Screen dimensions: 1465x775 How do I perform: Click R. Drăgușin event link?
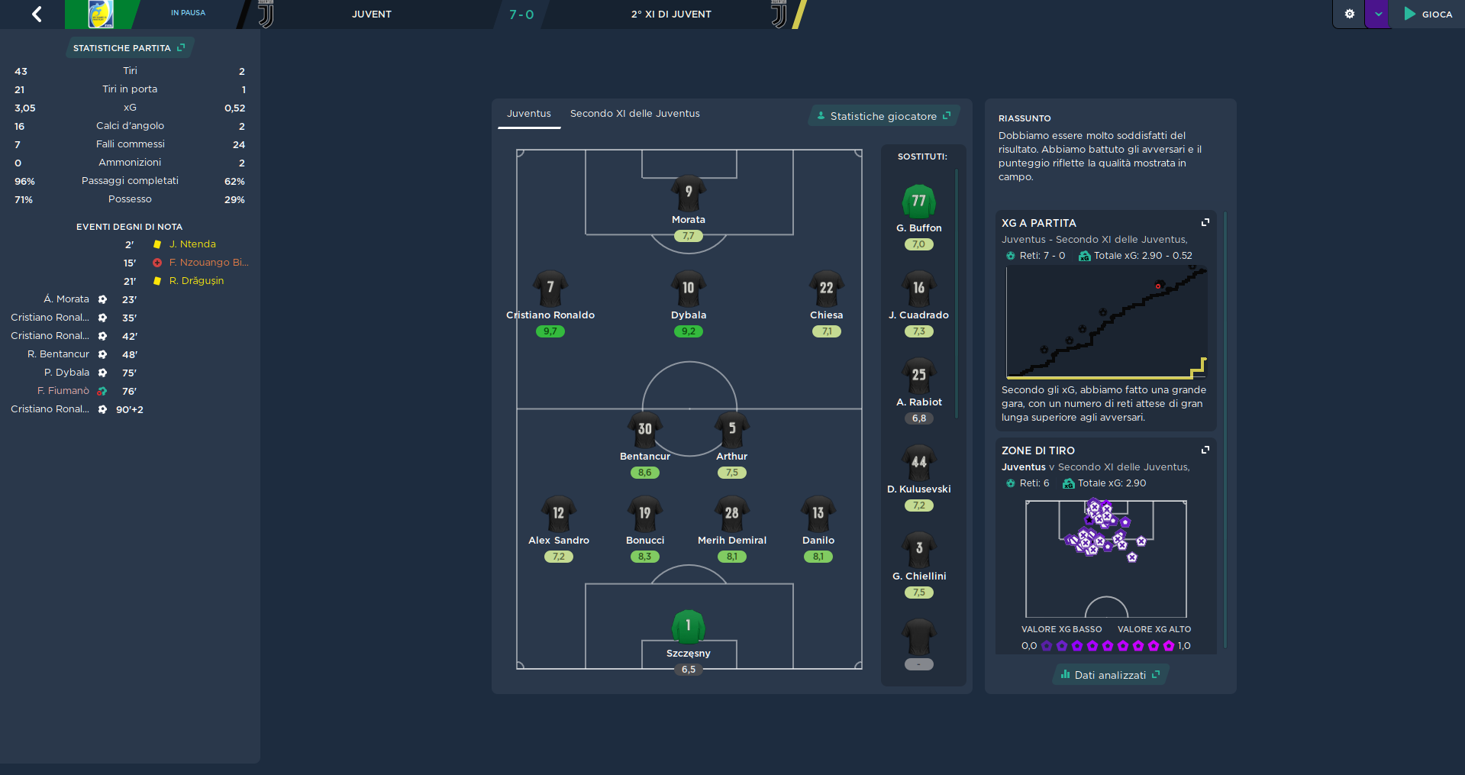pyautogui.click(x=196, y=281)
